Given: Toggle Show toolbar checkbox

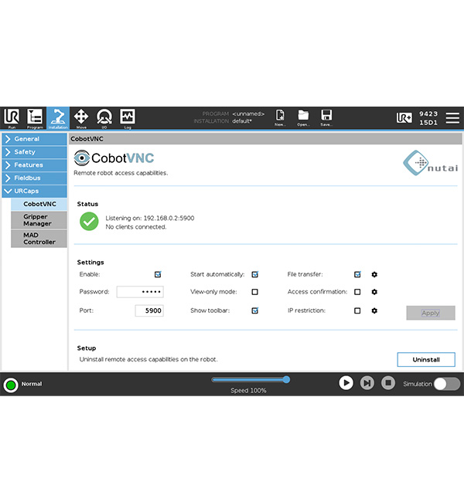Looking at the screenshot, I should point(255,310).
